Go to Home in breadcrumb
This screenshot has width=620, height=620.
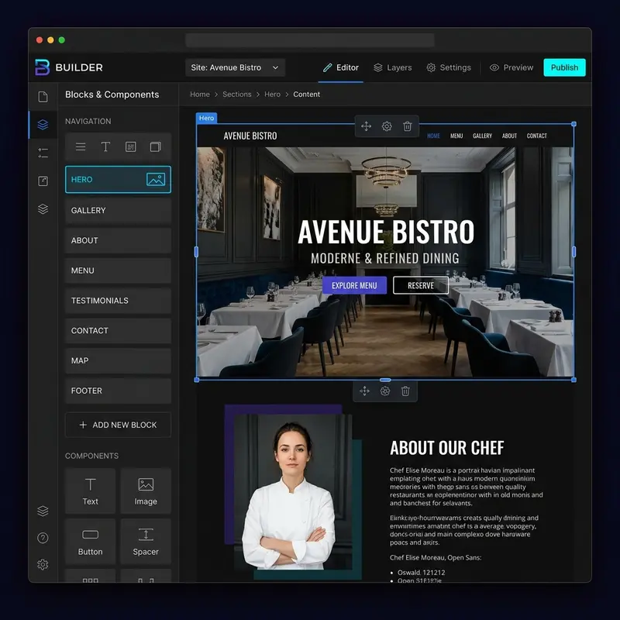(200, 94)
